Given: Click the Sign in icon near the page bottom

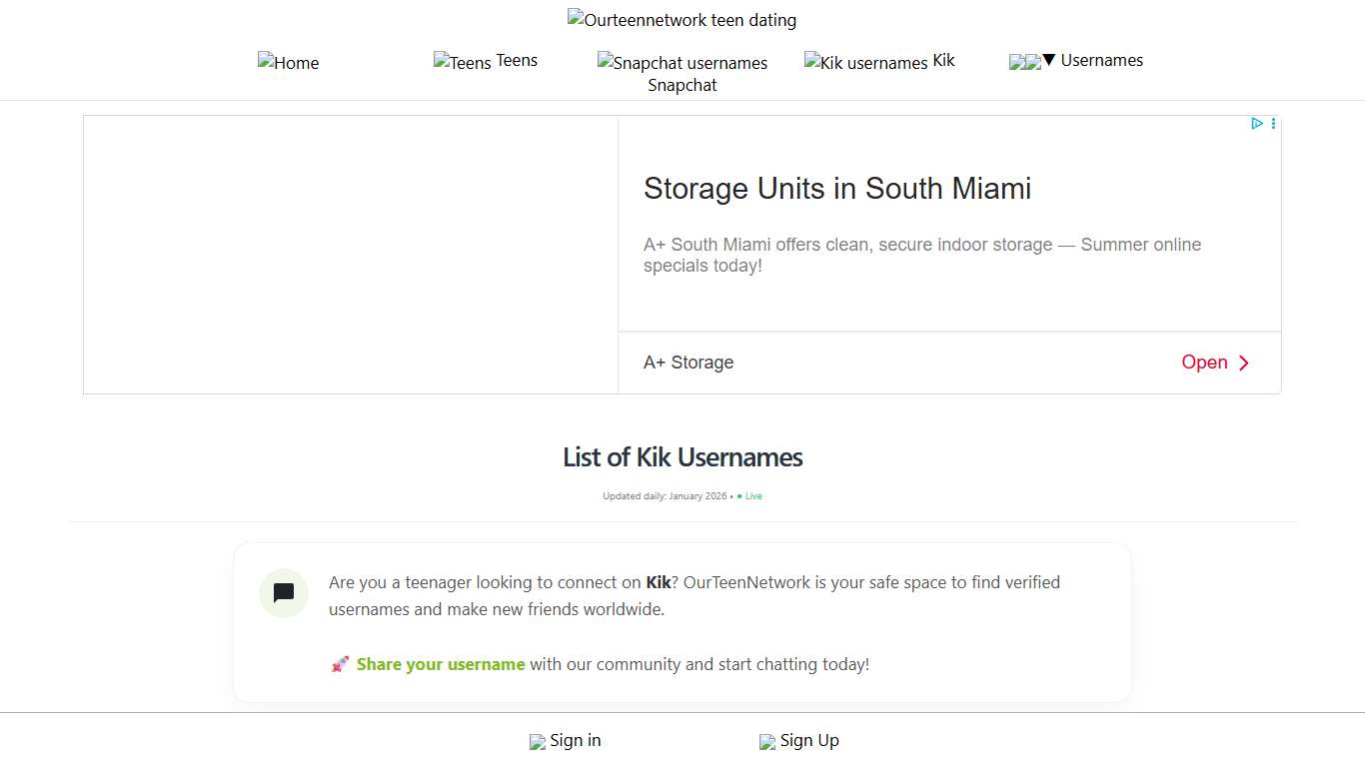Looking at the screenshot, I should pos(538,741).
